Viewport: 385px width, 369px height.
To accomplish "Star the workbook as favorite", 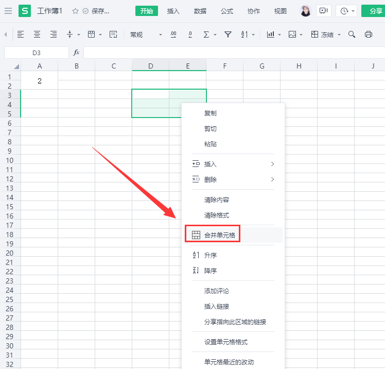I will (75, 11).
